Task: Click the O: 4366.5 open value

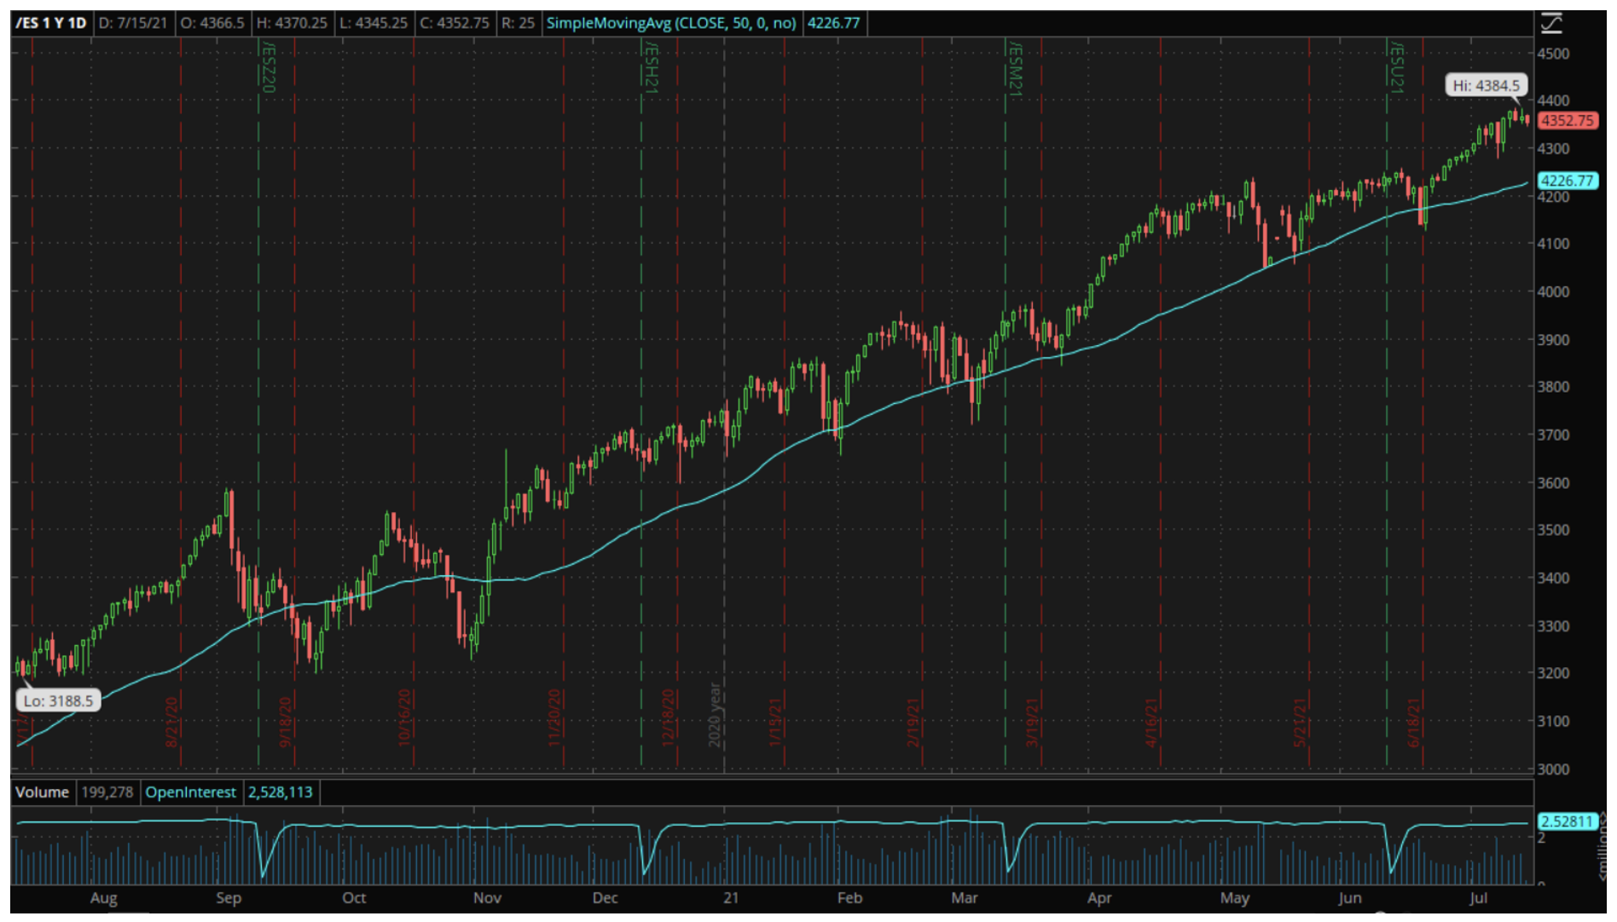Action: (212, 23)
